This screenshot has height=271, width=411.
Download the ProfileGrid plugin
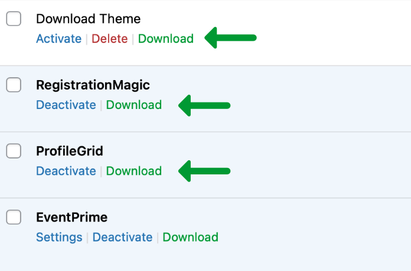(133, 171)
